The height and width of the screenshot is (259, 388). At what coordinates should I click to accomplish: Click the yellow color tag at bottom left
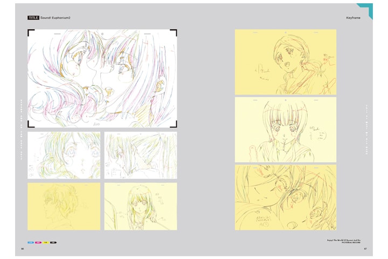[46, 242]
